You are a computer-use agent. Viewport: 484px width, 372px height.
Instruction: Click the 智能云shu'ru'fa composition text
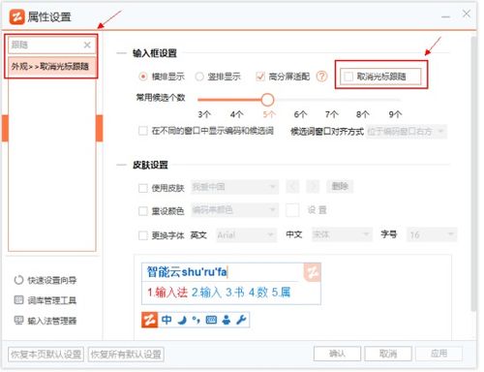[187, 272]
